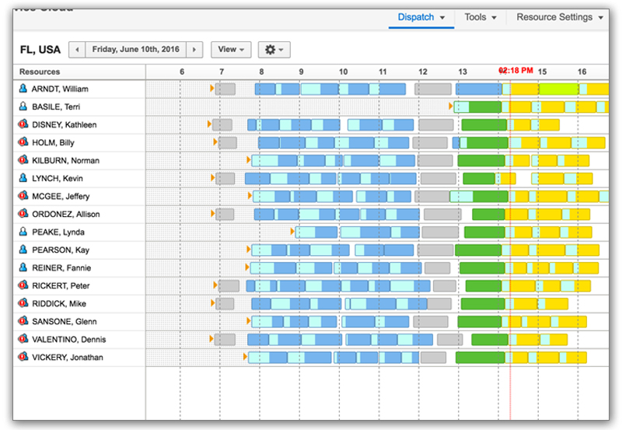Click the alert icon beside KILBURN, Norman

[x=23, y=160]
